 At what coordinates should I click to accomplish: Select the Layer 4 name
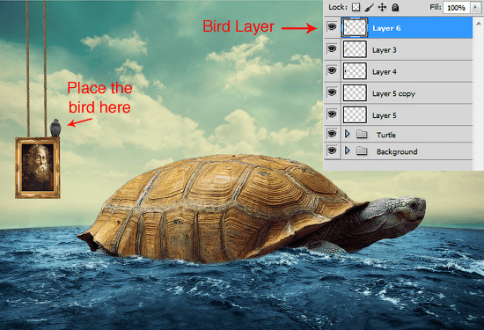(385, 72)
